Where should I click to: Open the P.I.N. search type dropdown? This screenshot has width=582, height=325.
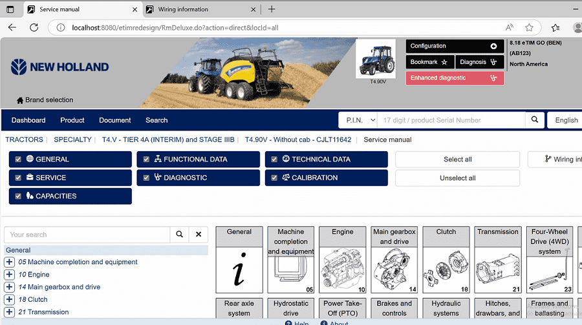(358, 120)
